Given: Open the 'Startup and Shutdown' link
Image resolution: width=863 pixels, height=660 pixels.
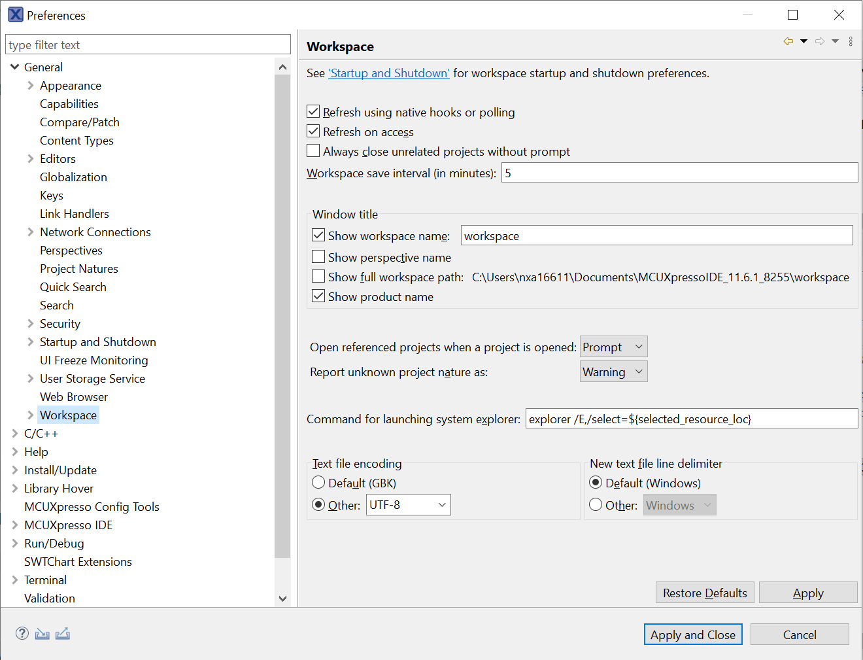Looking at the screenshot, I should [388, 73].
